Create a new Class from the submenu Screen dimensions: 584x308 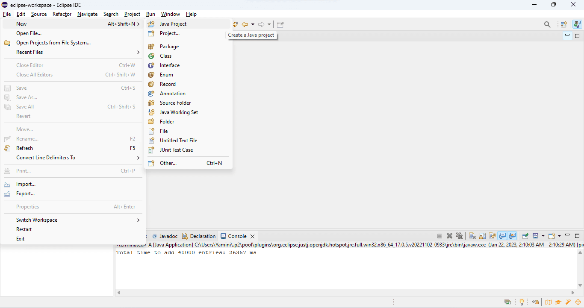188,56
